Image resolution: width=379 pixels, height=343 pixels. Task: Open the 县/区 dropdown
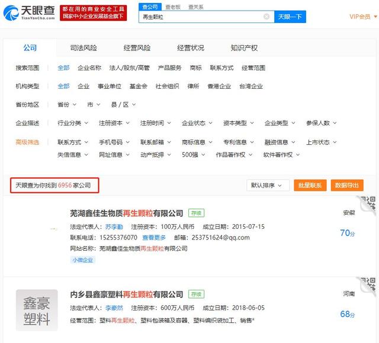(123, 105)
